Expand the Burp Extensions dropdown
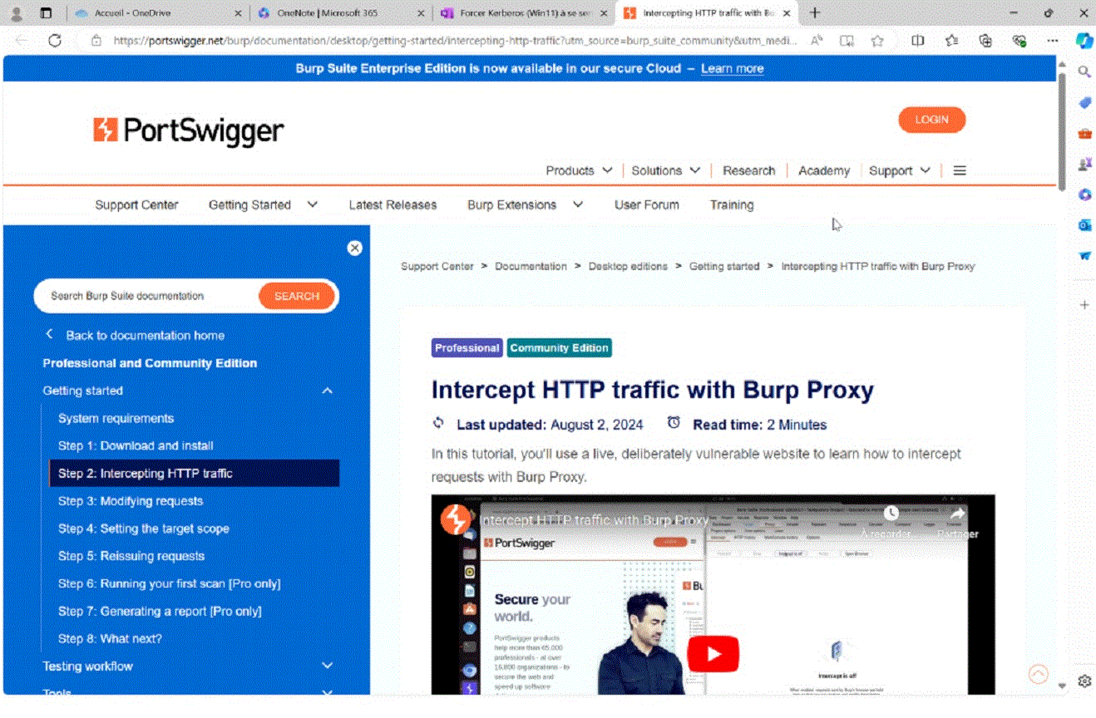 click(x=578, y=204)
